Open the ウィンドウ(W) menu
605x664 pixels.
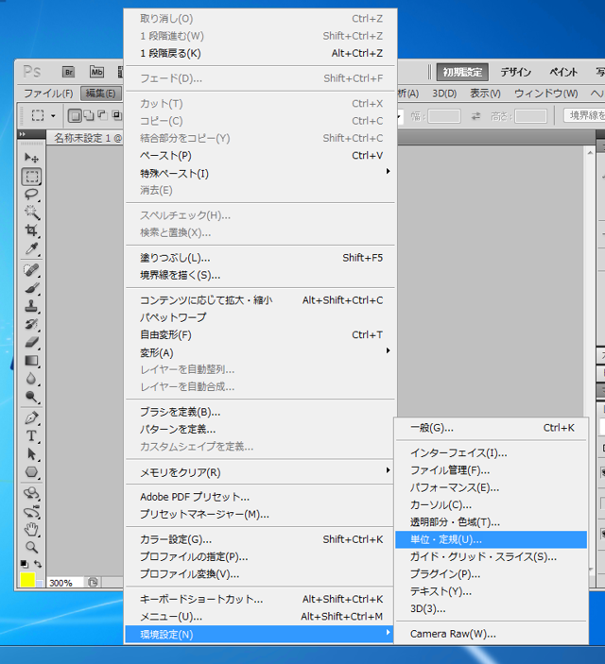pos(545,94)
